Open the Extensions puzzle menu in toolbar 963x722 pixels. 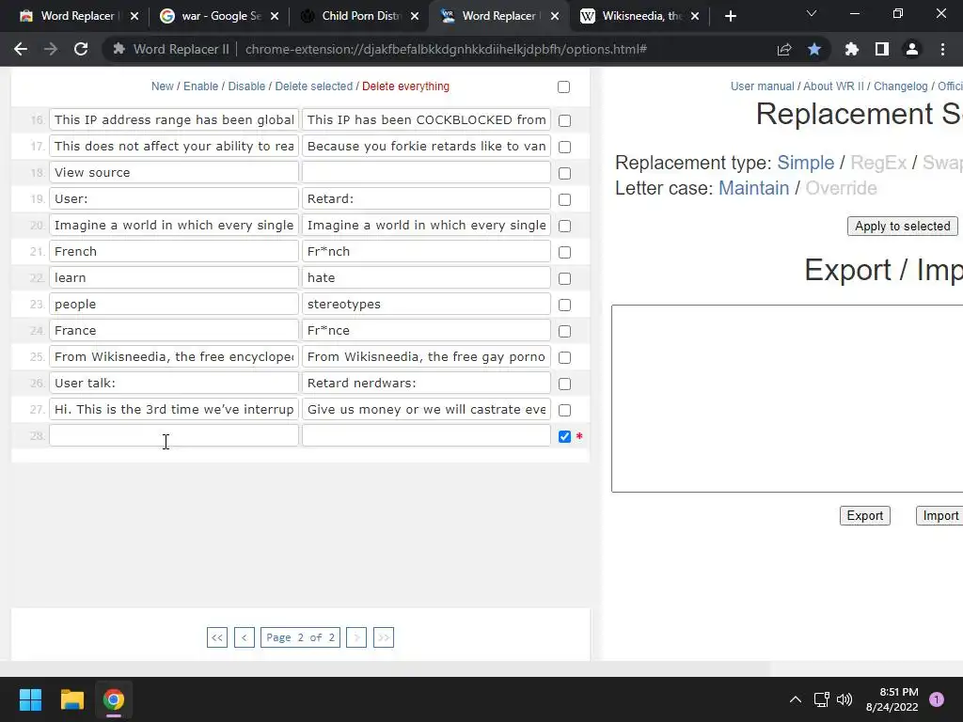click(x=851, y=49)
